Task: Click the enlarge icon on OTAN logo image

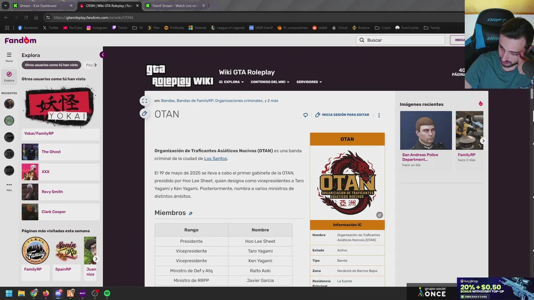Action: coord(379,215)
